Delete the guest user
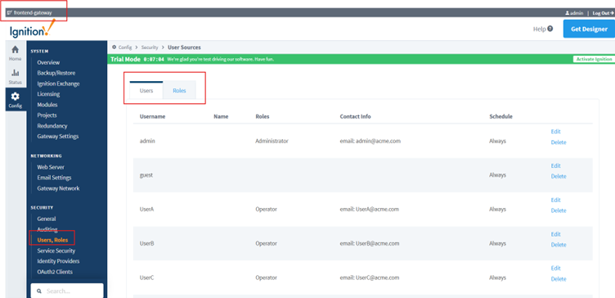Image resolution: width=615 pixels, height=298 pixels. point(559,176)
